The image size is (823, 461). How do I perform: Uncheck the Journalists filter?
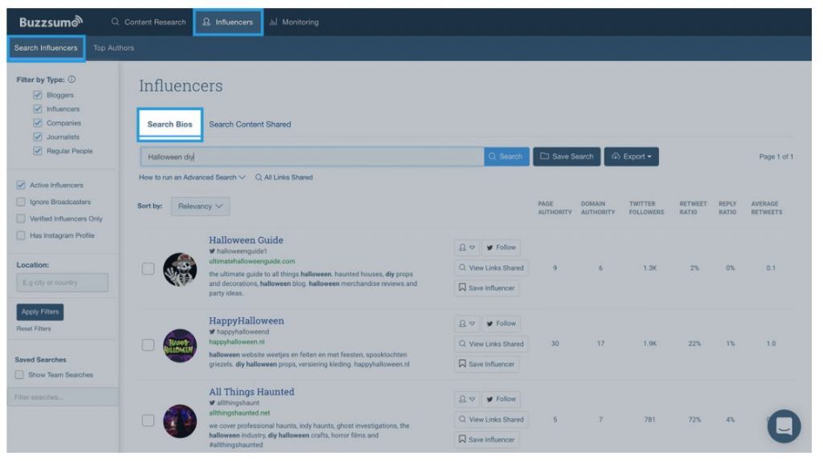(x=37, y=137)
